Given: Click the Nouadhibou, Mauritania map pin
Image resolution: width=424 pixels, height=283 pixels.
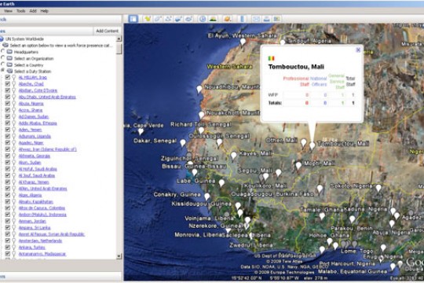Looking at the screenshot, I should coord(199,89).
